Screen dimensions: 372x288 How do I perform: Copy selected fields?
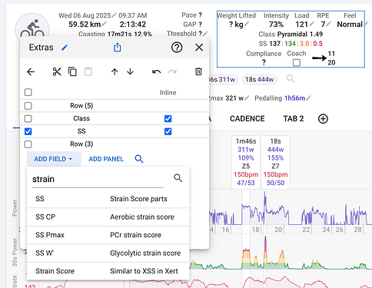tap(72, 71)
